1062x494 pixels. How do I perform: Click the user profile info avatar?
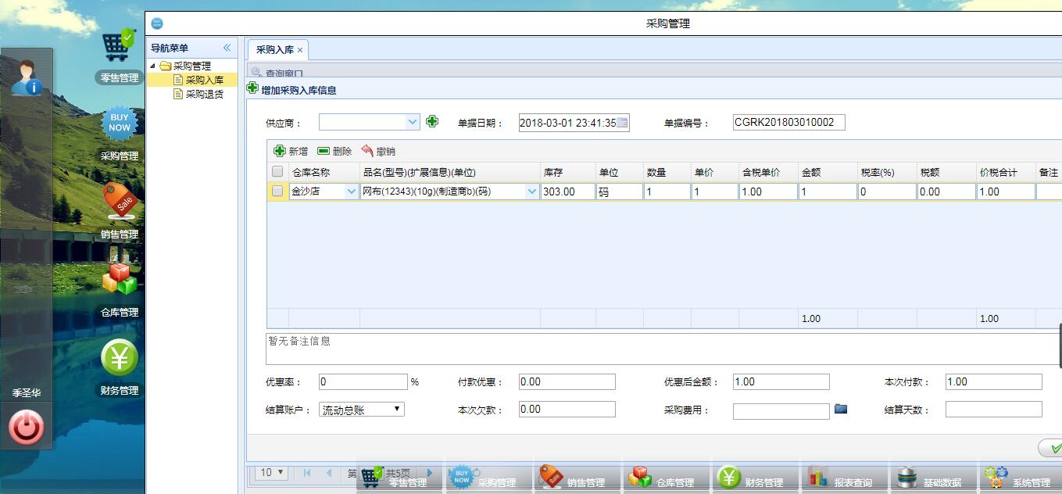26,78
